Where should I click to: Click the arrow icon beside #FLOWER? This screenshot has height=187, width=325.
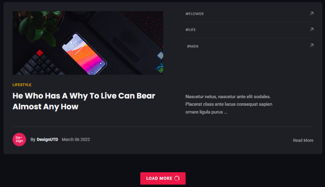(x=312, y=13)
